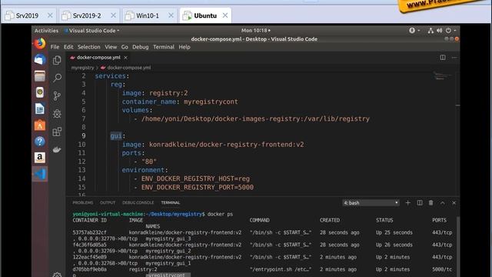Open the Manage gear in activity bar
This screenshot has height=277, width=492.
click(x=57, y=275)
